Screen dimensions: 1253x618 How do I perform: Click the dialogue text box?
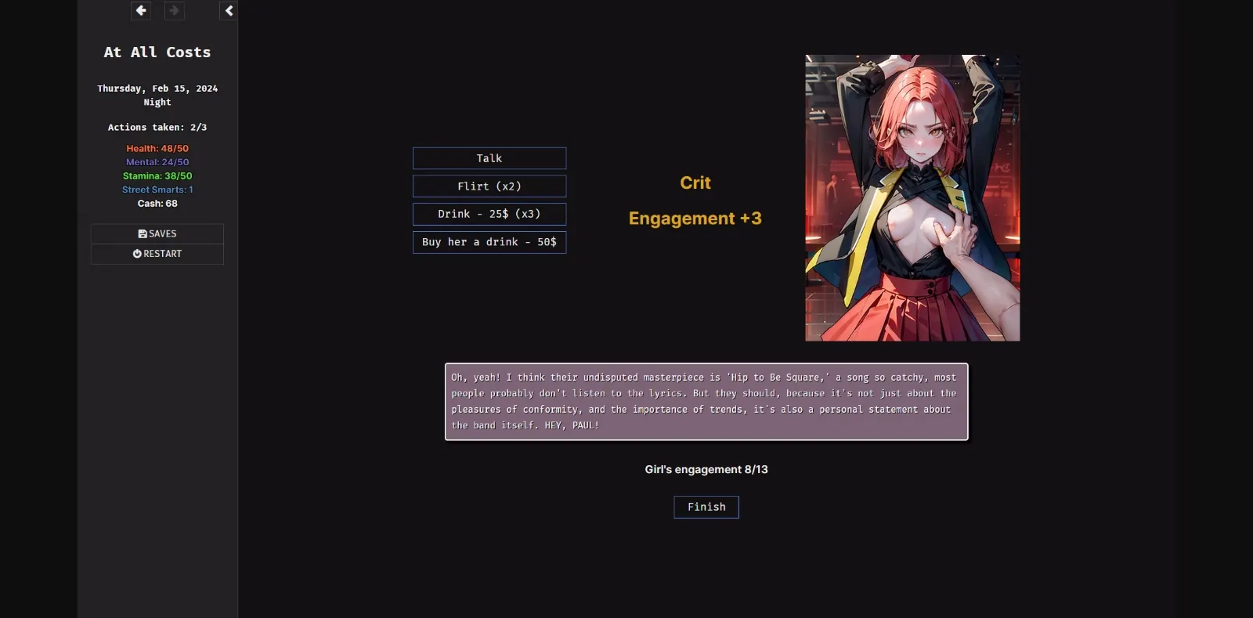[706, 402]
